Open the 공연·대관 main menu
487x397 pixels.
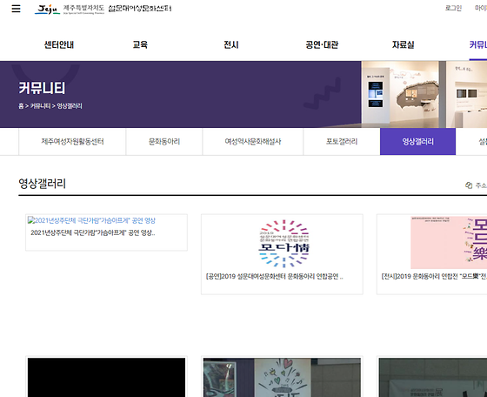point(322,44)
